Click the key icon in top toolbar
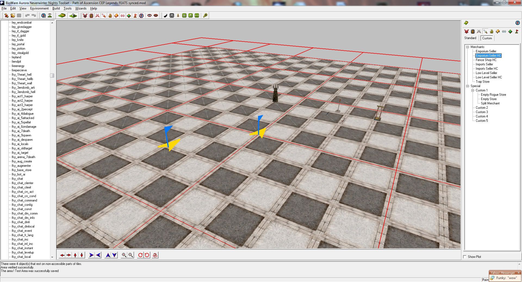This screenshot has height=282, width=522. (205, 15)
